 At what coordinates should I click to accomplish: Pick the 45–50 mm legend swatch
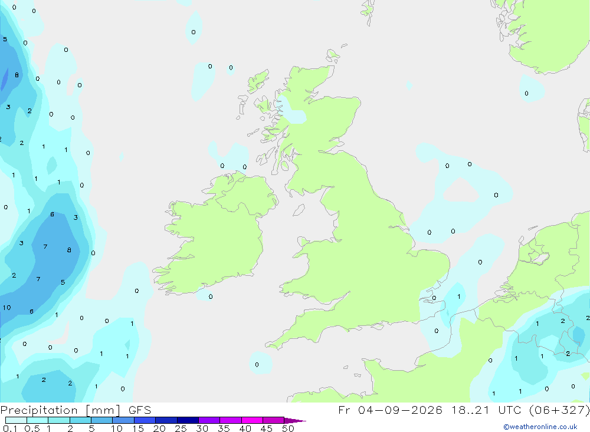click(274, 420)
